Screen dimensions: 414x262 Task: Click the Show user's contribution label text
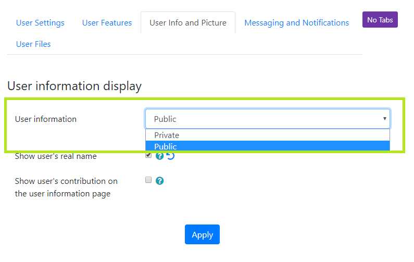66,188
